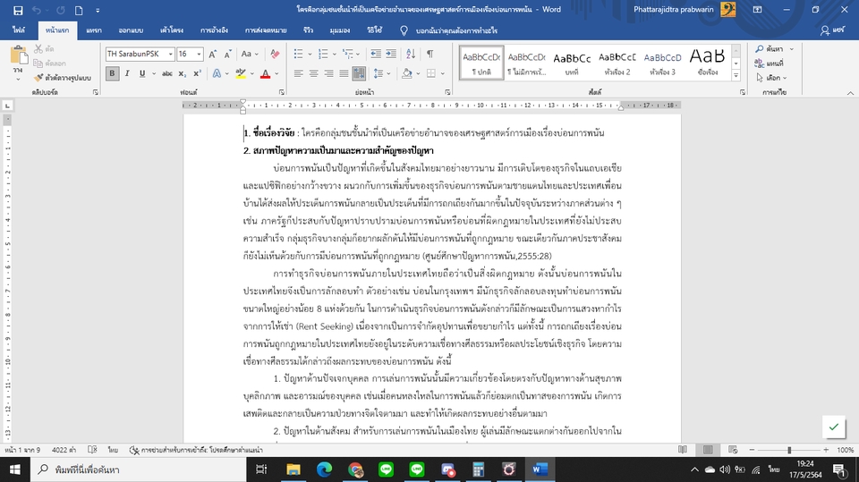Apply the Title style (large AaB)
The width and height of the screenshot is (859, 482).
(x=707, y=63)
